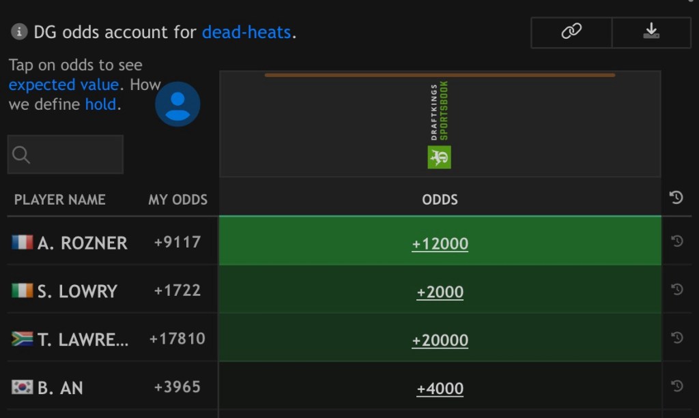
Task: Sort by the MY ODDS column header
Action: tap(177, 200)
